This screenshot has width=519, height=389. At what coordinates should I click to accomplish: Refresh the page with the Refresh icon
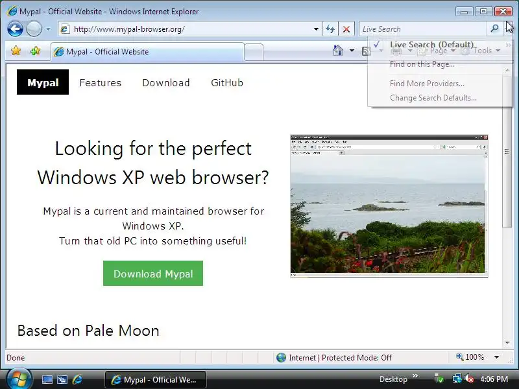pos(330,29)
